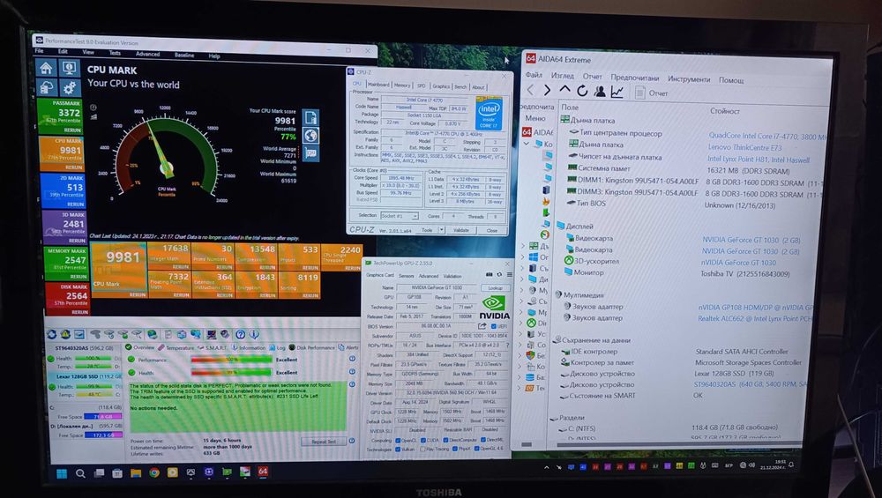Click the AIDA64 refresh icon
The width and height of the screenshot is (882, 498).
[582, 91]
